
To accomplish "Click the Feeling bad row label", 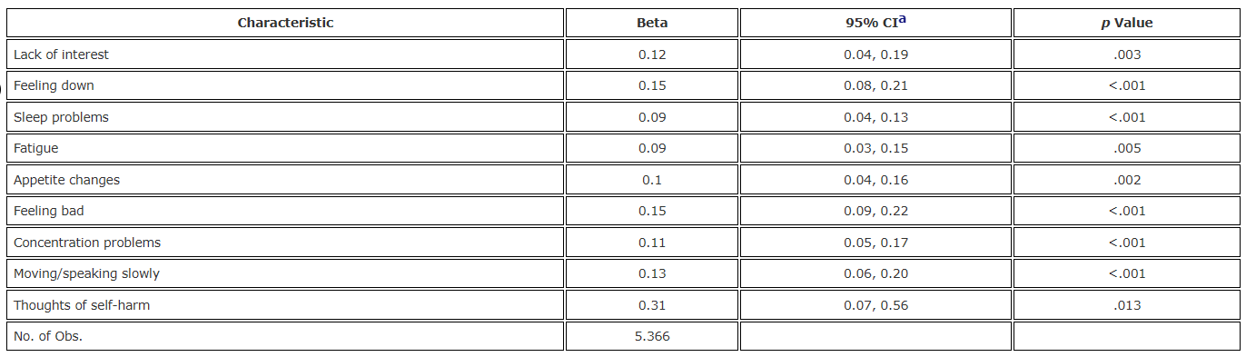I will (48, 211).
